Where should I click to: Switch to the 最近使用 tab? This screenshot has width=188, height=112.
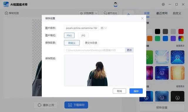tap(162, 13)
